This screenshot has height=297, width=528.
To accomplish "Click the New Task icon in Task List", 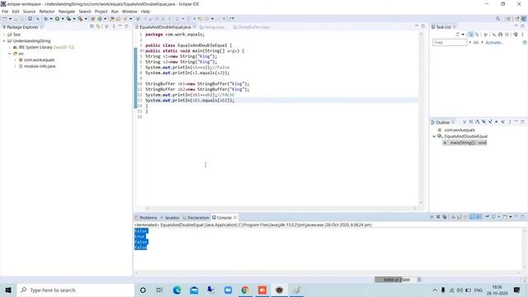I will point(457,35).
